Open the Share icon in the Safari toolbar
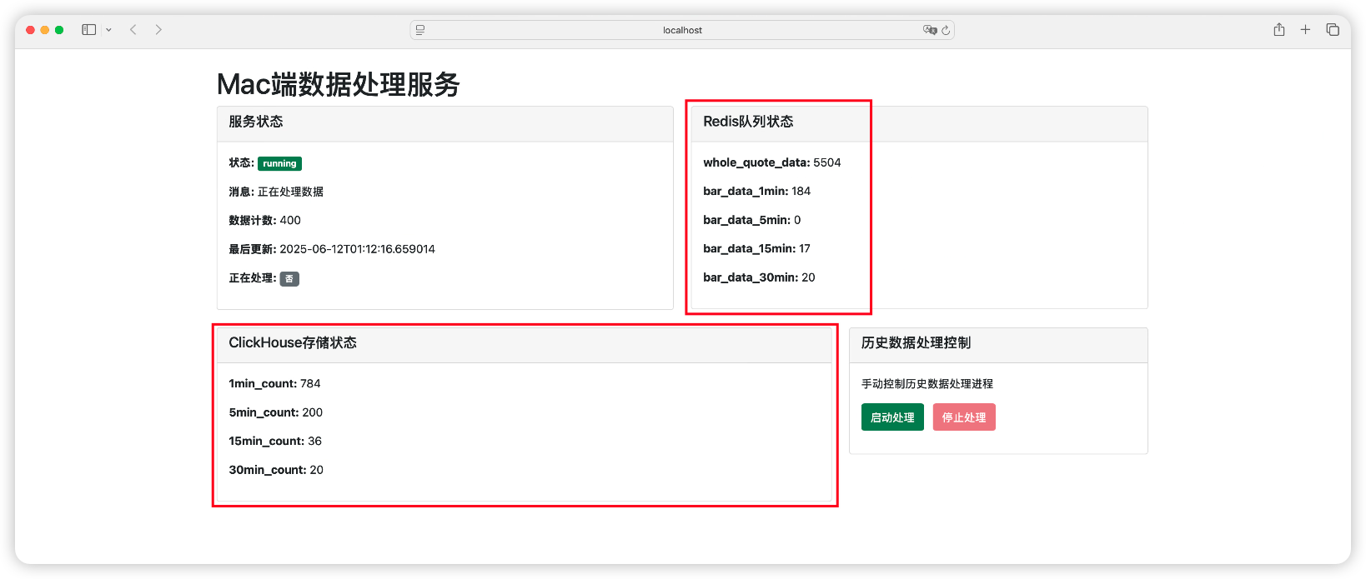 tap(1279, 29)
